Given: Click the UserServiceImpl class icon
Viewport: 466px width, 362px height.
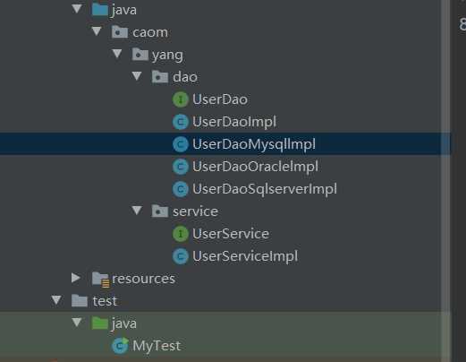Looking at the screenshot, I should click(x=181, y=256).
